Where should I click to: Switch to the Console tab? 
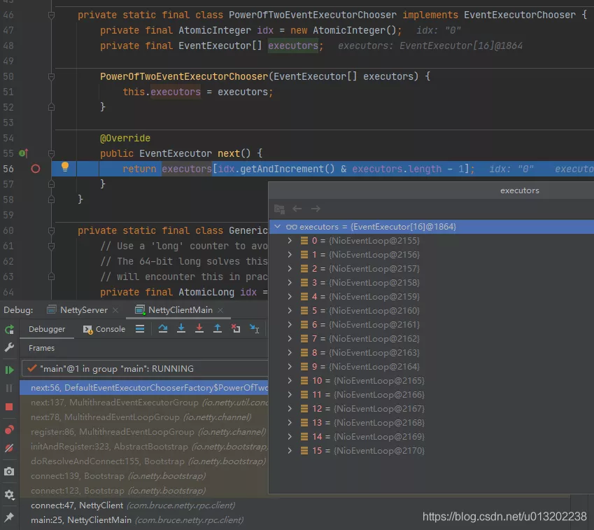click(104, 329)
